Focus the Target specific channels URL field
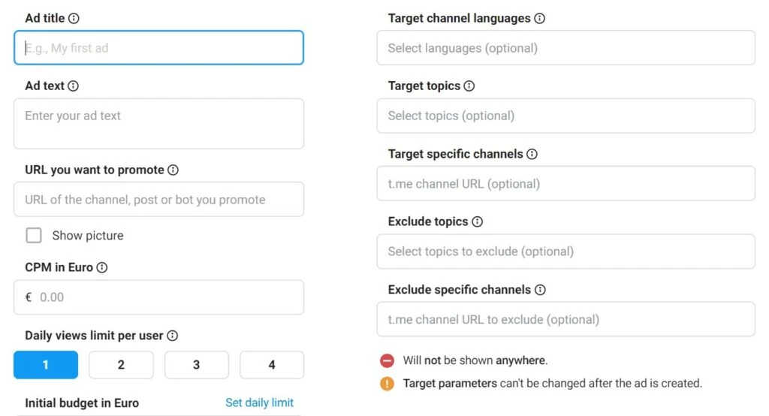This screenshot has width=769, height=416. (x=566, y=183)
